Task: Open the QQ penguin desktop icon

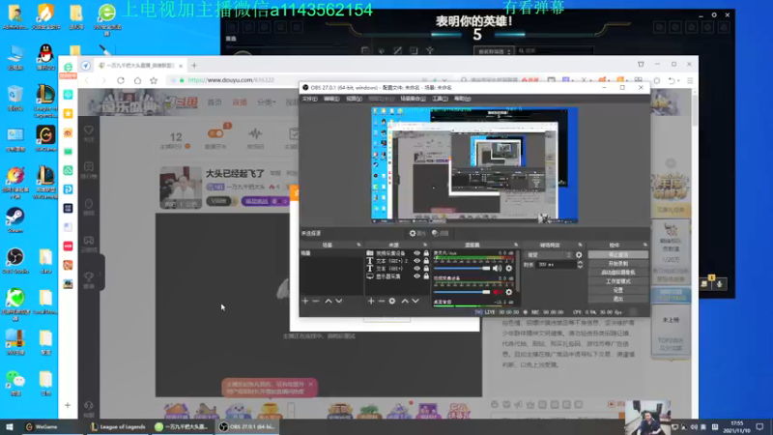Action: click(x=45, y=57)
